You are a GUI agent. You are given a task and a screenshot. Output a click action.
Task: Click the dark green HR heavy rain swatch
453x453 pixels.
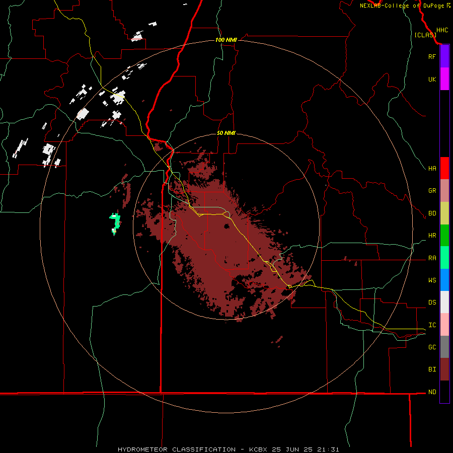[444, 236]
